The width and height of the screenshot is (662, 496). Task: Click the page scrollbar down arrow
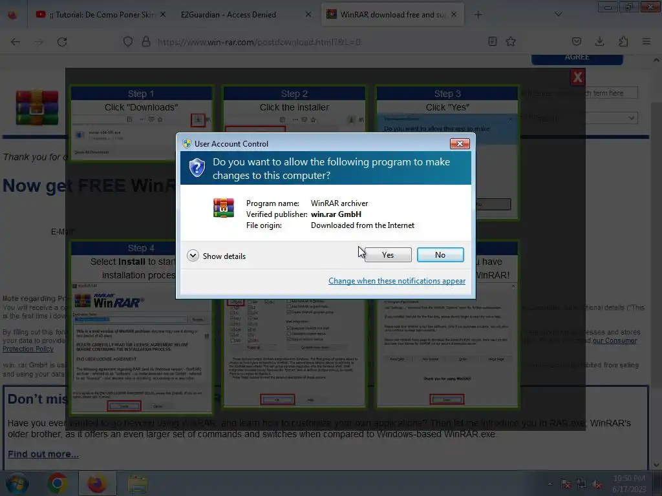pos(657,465)
